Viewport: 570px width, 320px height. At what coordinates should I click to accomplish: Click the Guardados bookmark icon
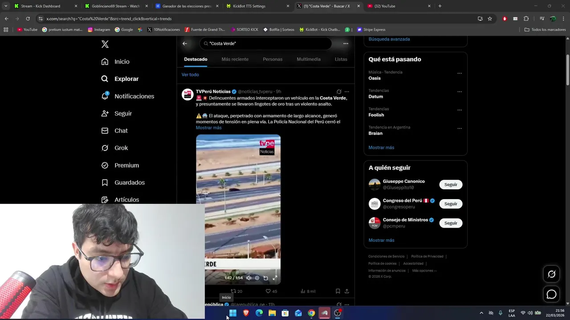pos(105,183)
